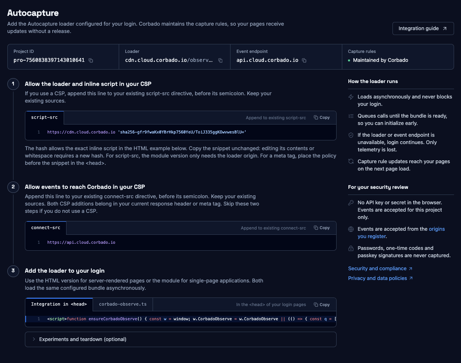Switch to the corbado-observe.ts tab
Screen dimensions: 461x363
point(123,304)
